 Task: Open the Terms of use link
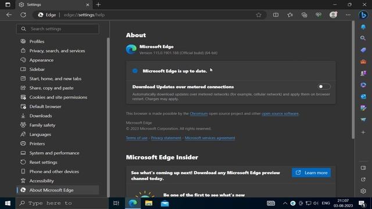pyautogui.click(x=137, y=138)
